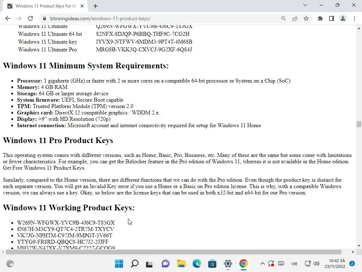This screenshot has width=362, height=272.
Task: Bookmark this tab with star icon
Action: click(306, 18)
